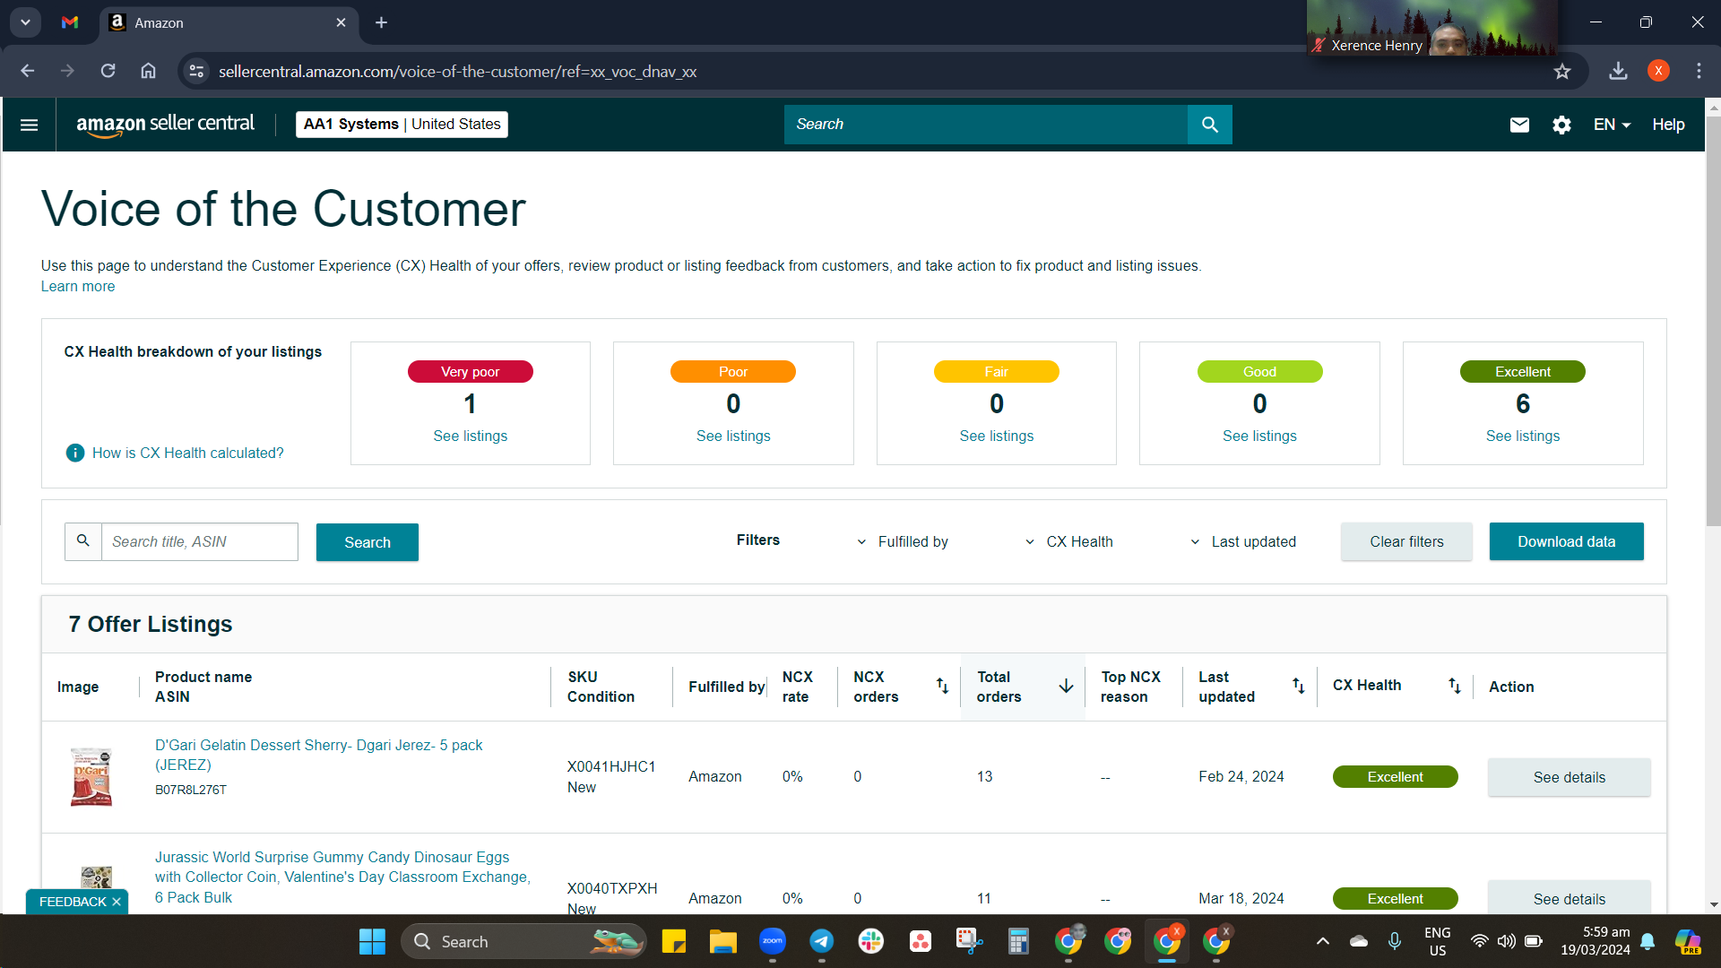
Task: Open the tab search dropdown arrow
Action: [x=25, y=22]
